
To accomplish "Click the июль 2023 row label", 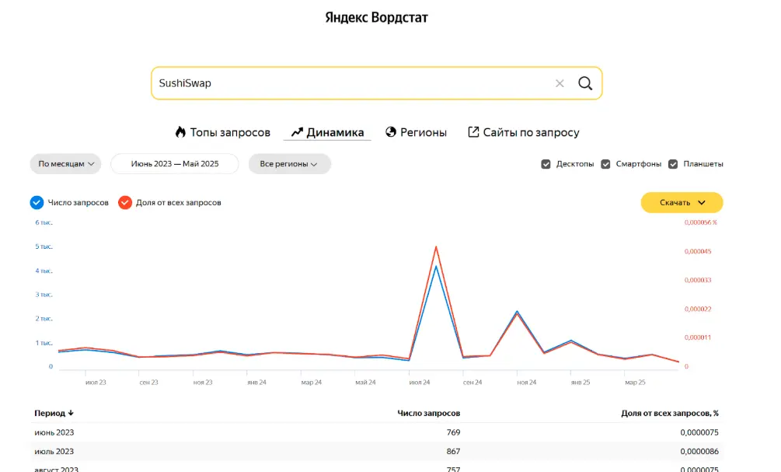I will (54, 451).
